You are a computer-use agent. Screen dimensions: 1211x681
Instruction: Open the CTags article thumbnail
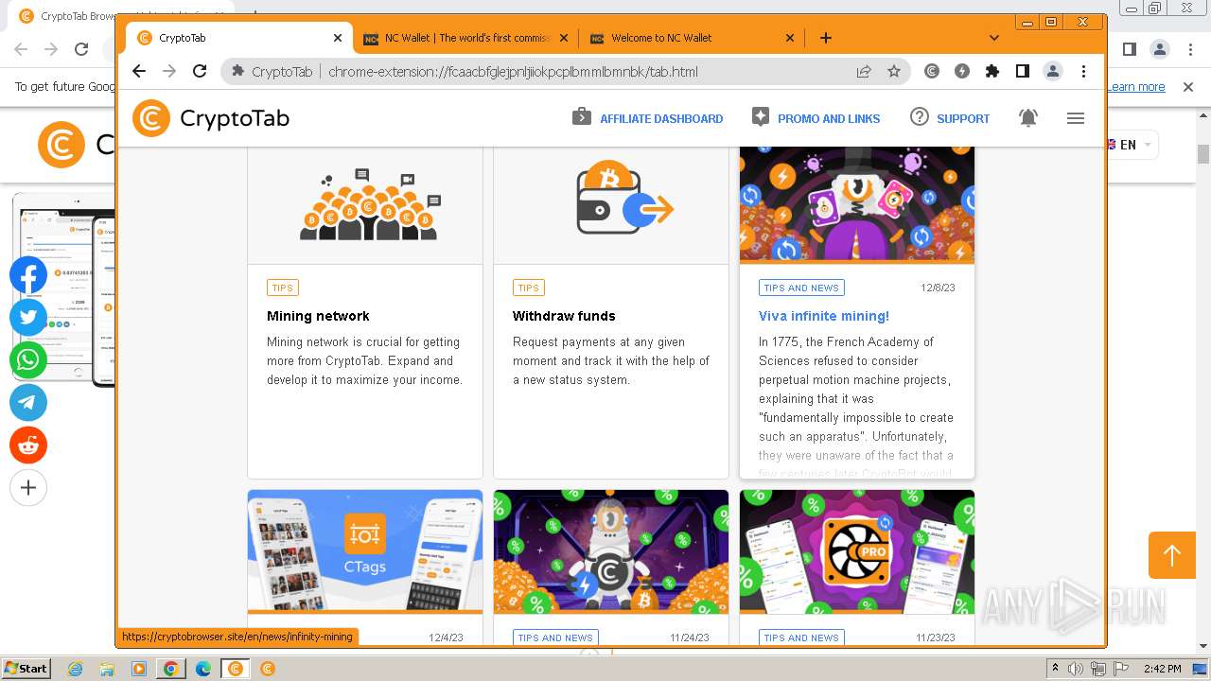(365, 551)
